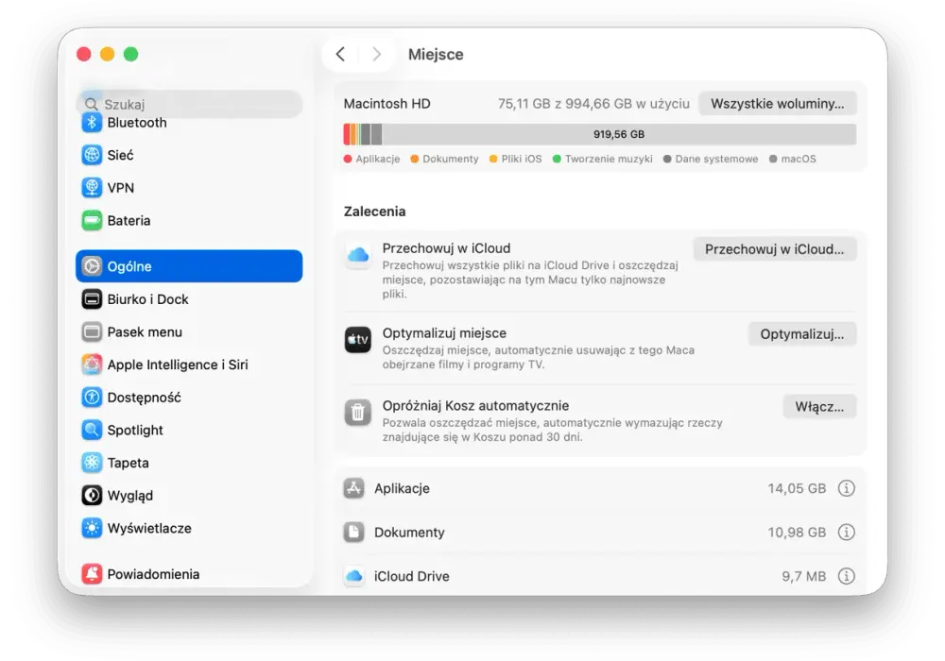The width and height of the screenshot is (945, 661).
Task: Click the Wyświetlacze displays icon
Action: pos(92,528)
